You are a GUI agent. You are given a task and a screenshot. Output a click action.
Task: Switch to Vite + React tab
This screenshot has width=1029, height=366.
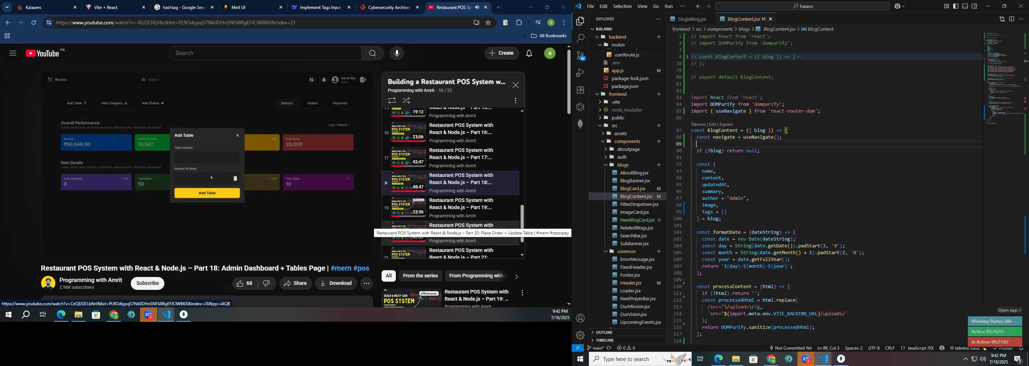tap(116, 8)
